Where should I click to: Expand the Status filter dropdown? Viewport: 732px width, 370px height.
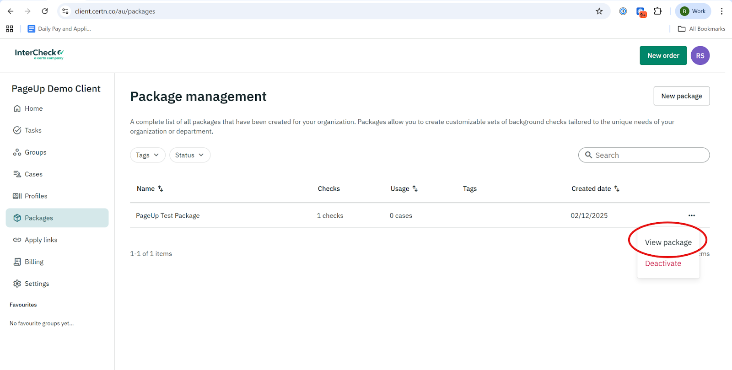[189, 155]
